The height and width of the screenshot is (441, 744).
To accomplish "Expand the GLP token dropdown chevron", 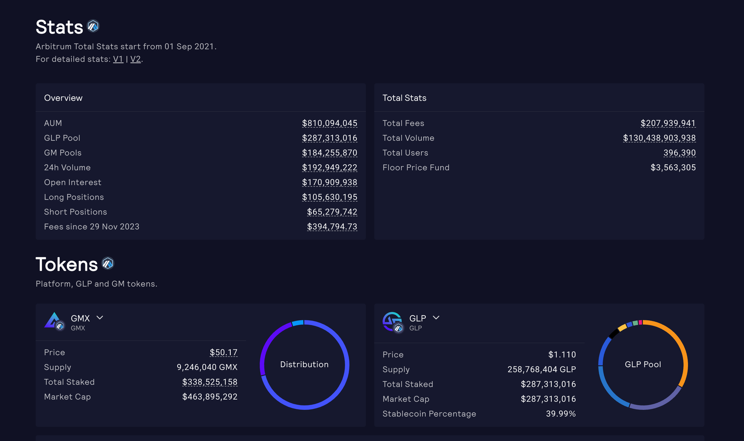I will coord(436,318).
